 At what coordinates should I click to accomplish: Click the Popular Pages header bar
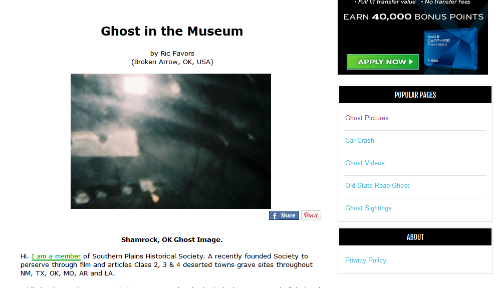tap(415, 95)
